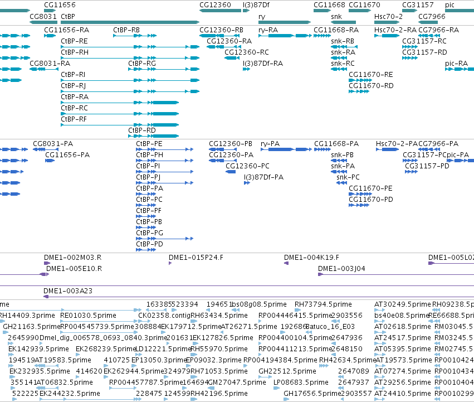Select the CG31157 gene label
The height and width of the screenshot is (402, 474).
click(418, 5)
